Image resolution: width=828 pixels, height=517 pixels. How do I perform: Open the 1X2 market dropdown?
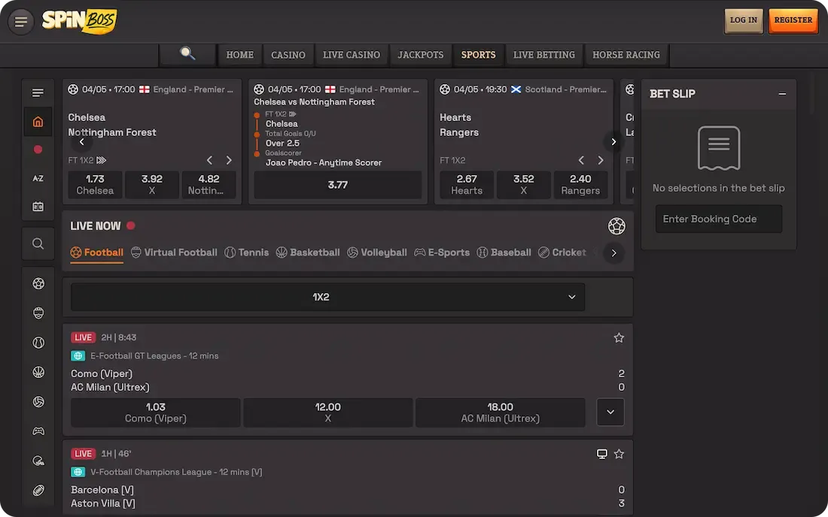point(328,298)
